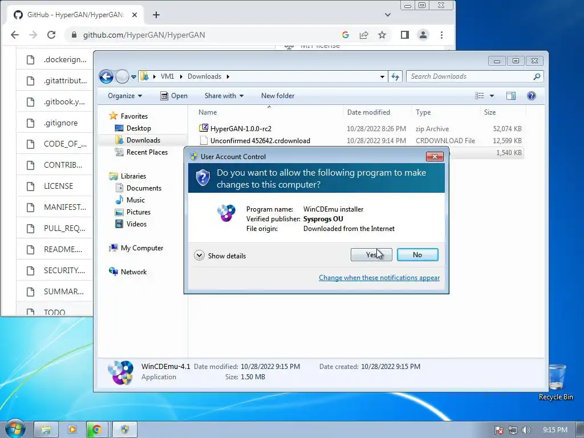Open the Share with menu
Screen dimensions: 584x438
[x=224, y=96]
